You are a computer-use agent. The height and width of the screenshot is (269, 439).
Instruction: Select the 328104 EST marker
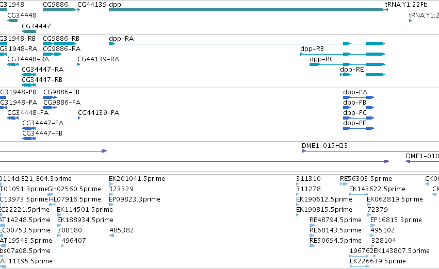click(372, 246)
